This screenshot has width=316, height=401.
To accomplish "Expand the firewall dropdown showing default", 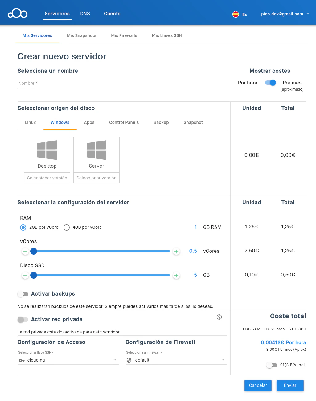I will 176,360.
